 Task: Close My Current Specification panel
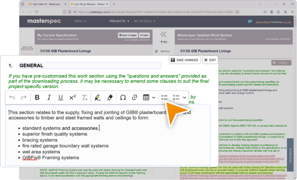click(144, 35)
